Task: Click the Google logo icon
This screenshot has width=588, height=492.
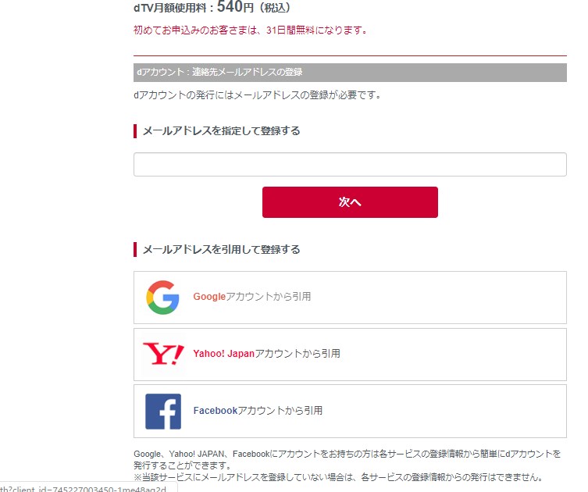Action: tap(162, 298)
